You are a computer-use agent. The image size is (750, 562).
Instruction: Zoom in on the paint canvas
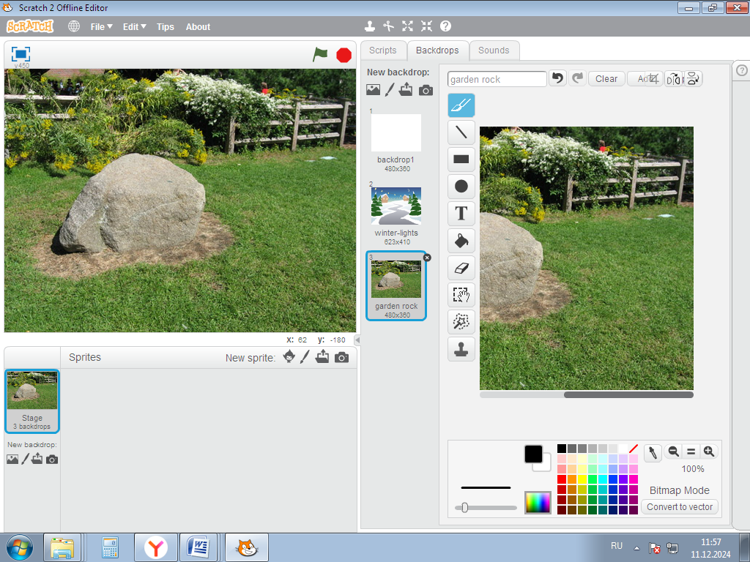(x=708, y=452)
